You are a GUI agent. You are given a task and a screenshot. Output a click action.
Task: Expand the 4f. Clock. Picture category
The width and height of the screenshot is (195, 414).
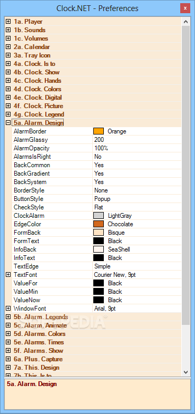pyautogui.click(x=8, y=106)
